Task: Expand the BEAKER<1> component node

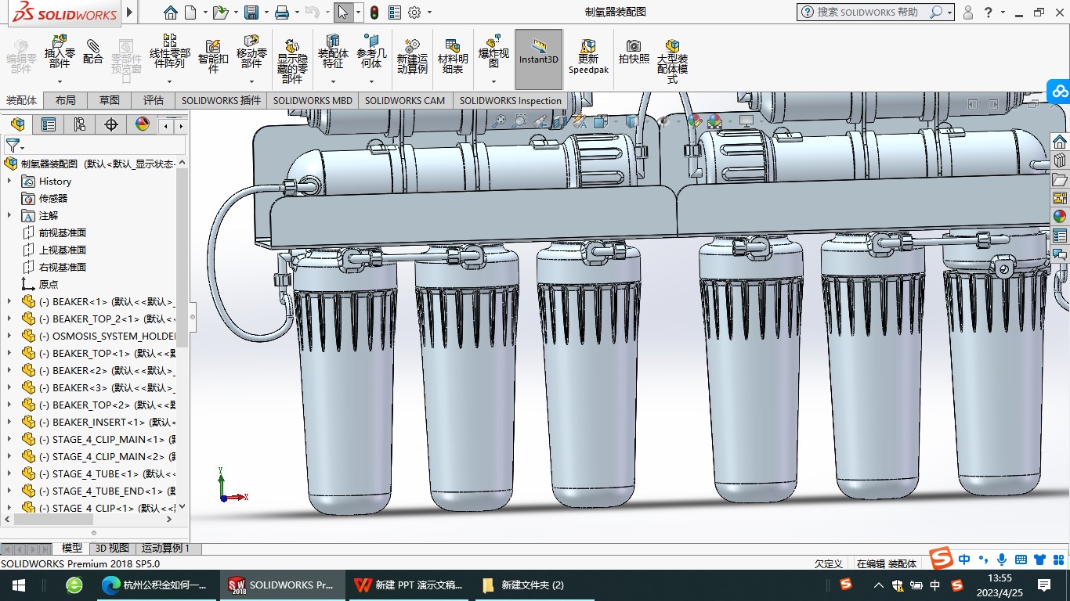Action: pos(9,301)
